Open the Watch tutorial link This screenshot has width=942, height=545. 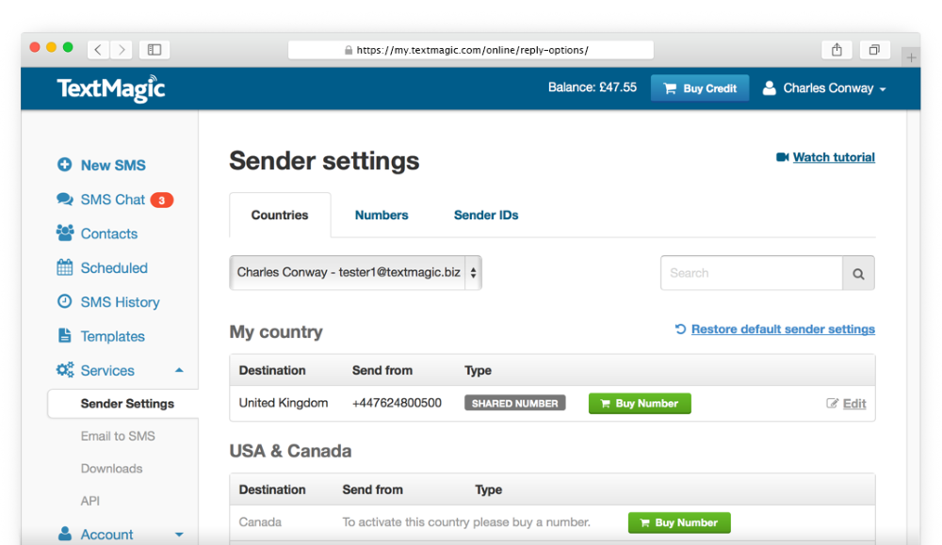pos(834,157)
